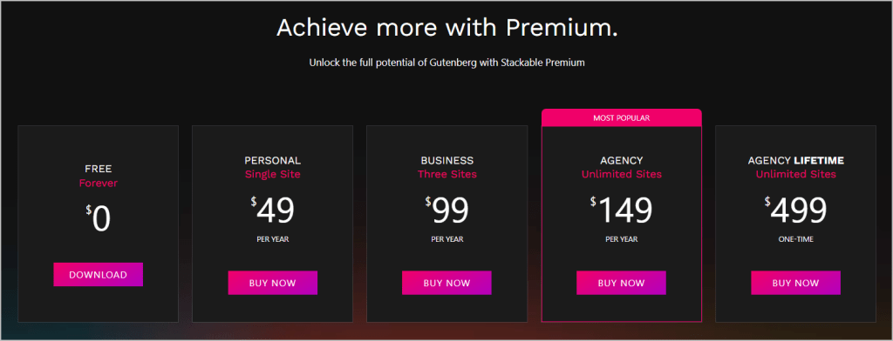Screen dimensions: 893x341
Task: Click the pink 'Forever' subtitle
Action: 98,184
